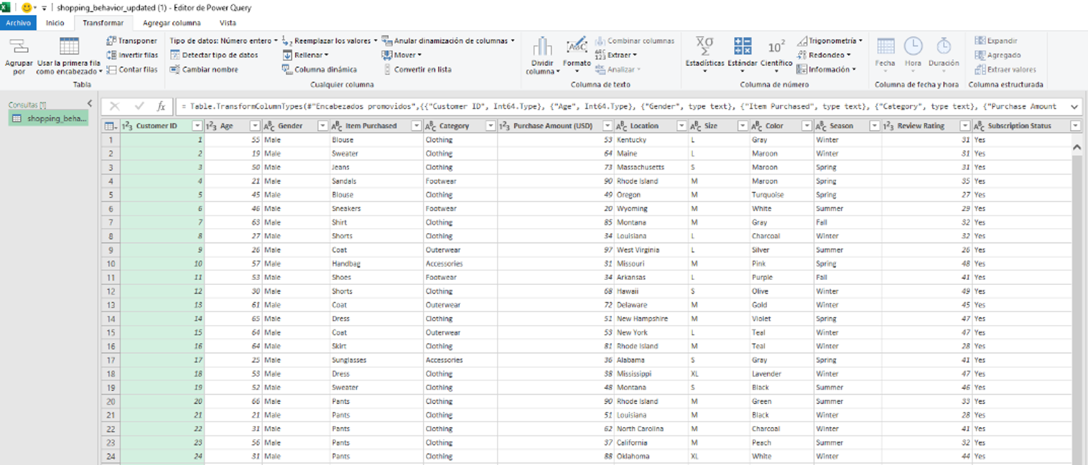Click Invertir filas
1088x465 pixels.
tap(131, 55)
